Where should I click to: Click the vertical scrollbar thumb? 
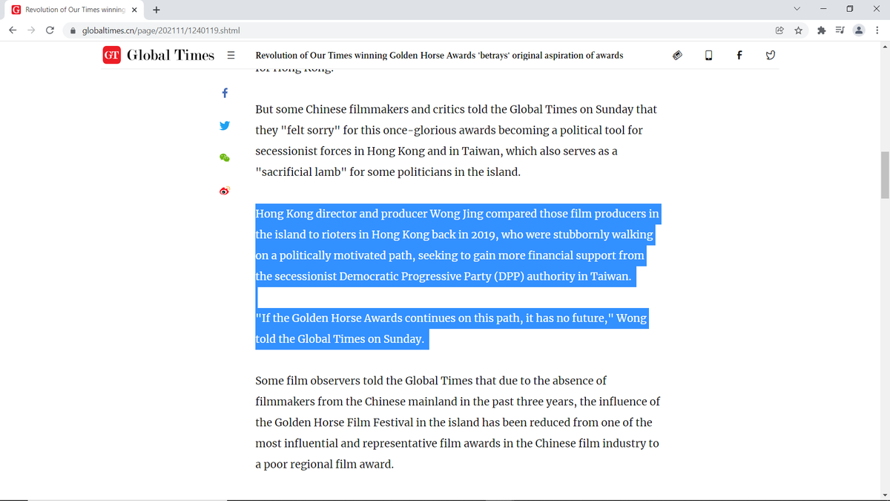pyautogui.click(x=883, y=176)
